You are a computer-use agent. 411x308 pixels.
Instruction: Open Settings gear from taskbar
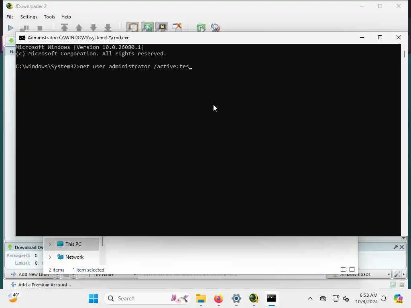point(236,298)
